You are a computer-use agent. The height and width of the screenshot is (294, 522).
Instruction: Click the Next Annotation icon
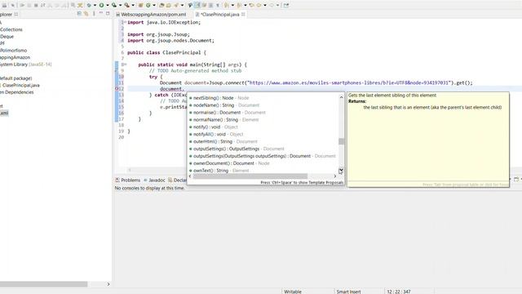pyautogui.click(x=227, y=6)
